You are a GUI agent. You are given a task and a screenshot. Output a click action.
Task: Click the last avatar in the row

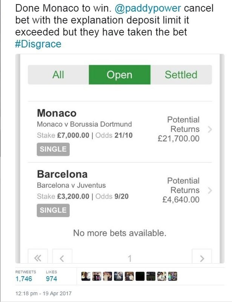tap(173, 276)
